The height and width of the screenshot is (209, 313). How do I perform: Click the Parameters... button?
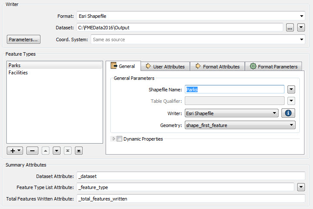pos(23,40)
